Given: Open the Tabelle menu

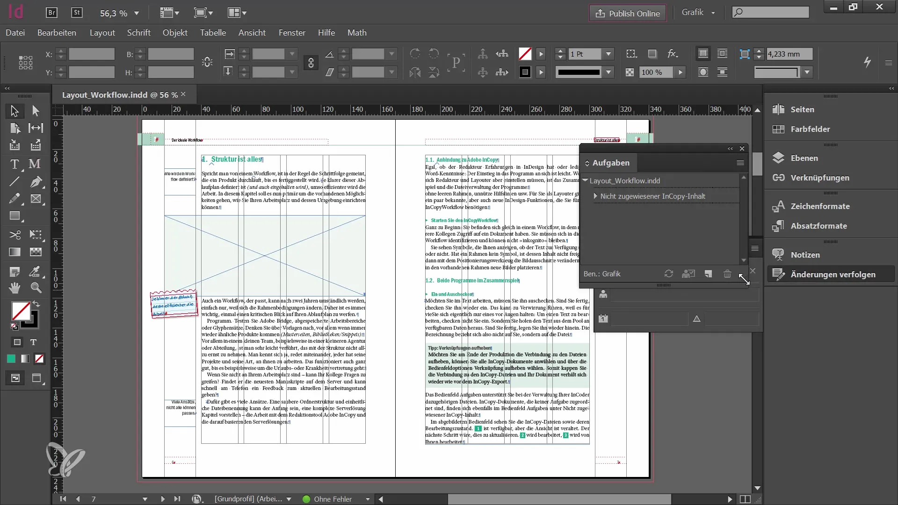Looking at the screenshot, I should (213, 33).
